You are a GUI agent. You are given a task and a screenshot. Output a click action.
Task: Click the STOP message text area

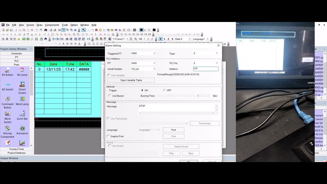coord(176,107)
